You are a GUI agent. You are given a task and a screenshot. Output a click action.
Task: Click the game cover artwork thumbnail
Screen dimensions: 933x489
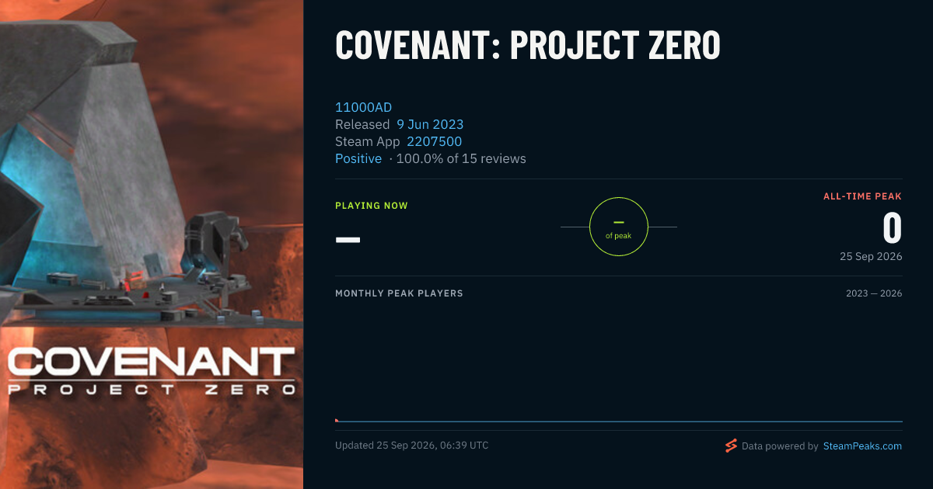click(x=152, y=244)
